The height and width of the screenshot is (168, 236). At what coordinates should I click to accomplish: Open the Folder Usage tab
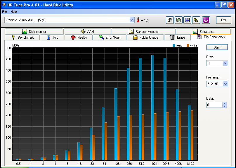tap(145, 37)
